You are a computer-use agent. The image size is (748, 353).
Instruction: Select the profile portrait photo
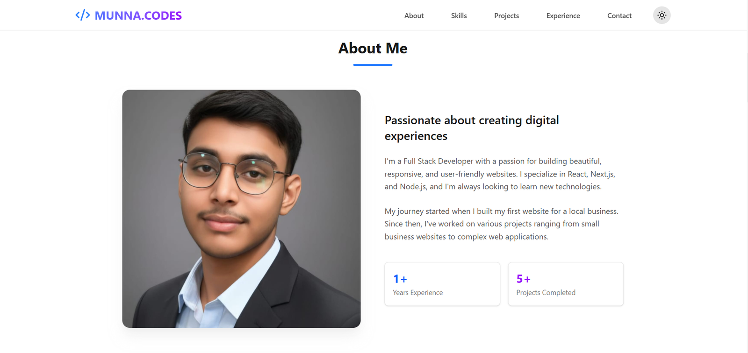click(241, 208)
